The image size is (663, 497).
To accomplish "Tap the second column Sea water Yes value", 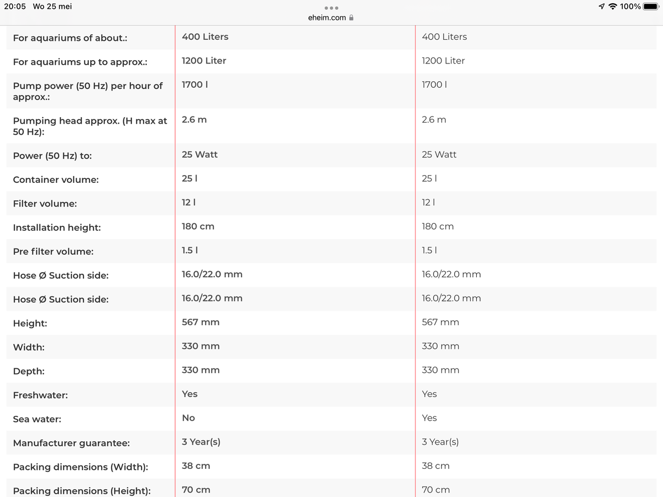I will coord(429,417).
